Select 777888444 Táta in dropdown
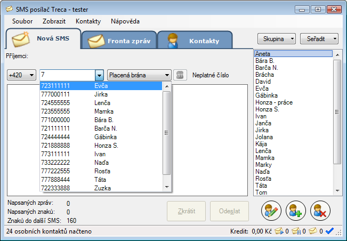347x241 pixels. click(101, 180)
